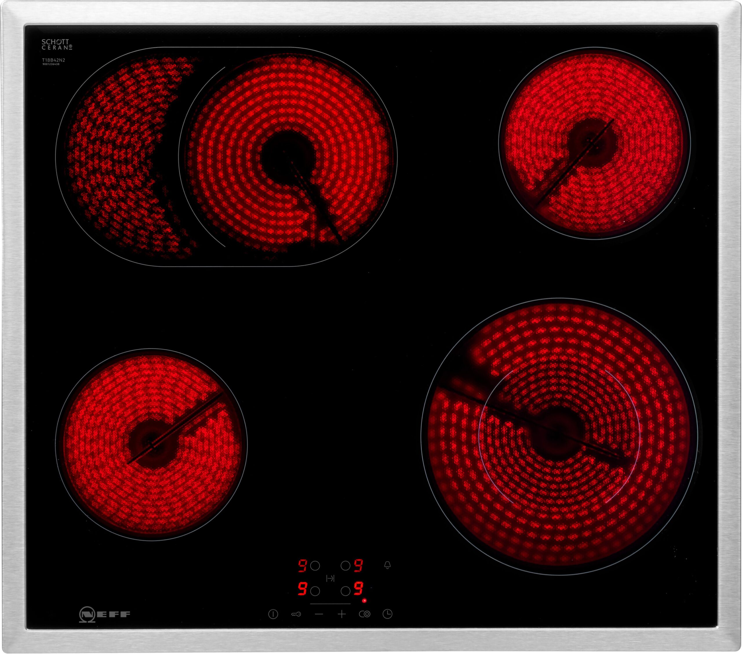742x654 pixels.
Task: Tap the bottom-right red 9 heat display
Action: point(359,589)
